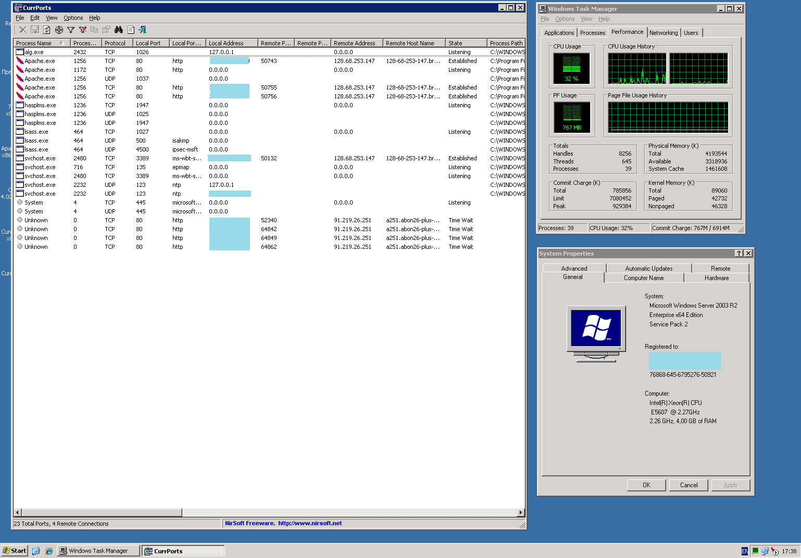
Task: Switch to Windows Task Manager taskbar button
Action: pos(98,551)
